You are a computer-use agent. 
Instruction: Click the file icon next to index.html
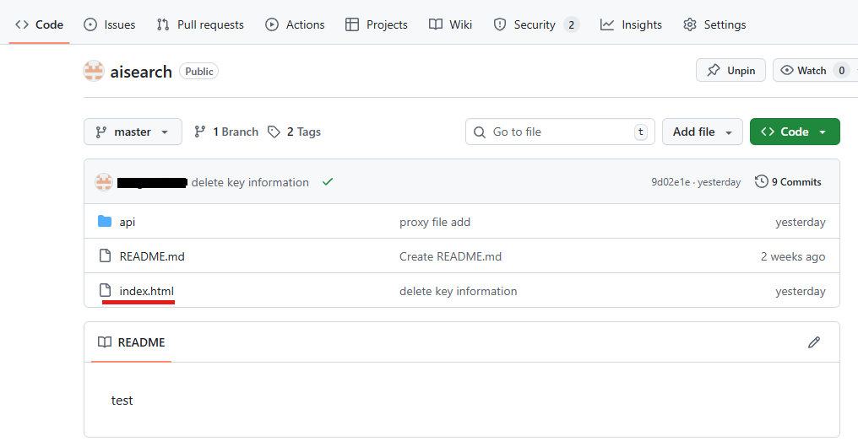105,290
